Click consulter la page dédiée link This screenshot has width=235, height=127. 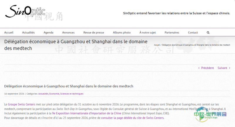click(x=133, y=118)
